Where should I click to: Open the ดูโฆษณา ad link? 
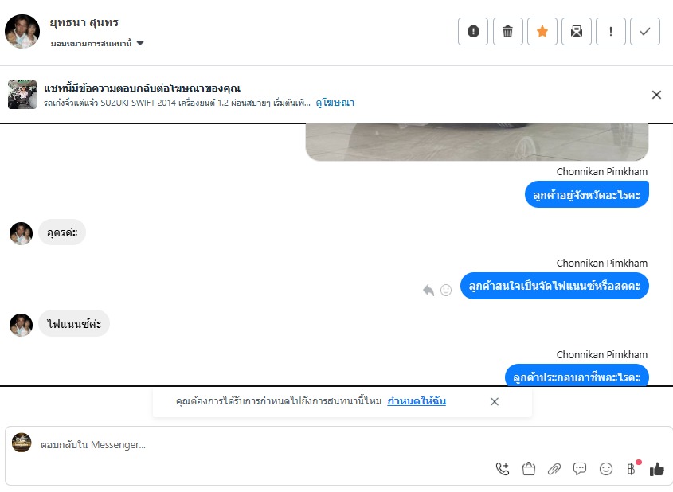pyautogui.click(x=335, y=103)
